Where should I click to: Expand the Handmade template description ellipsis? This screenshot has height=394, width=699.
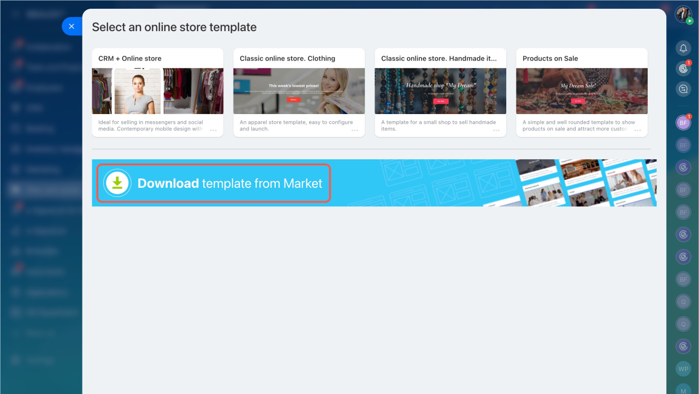tap(496, 130)
